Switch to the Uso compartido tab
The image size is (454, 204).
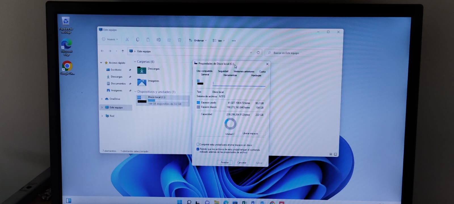205,71
